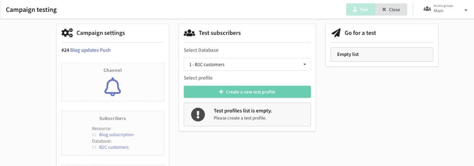Follow the B2C customers database link
Viewport: 474px width, 166px height.
114,147
